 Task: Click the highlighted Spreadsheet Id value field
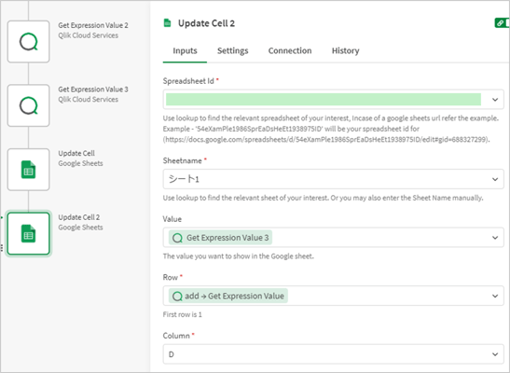(x=324, y=100)
